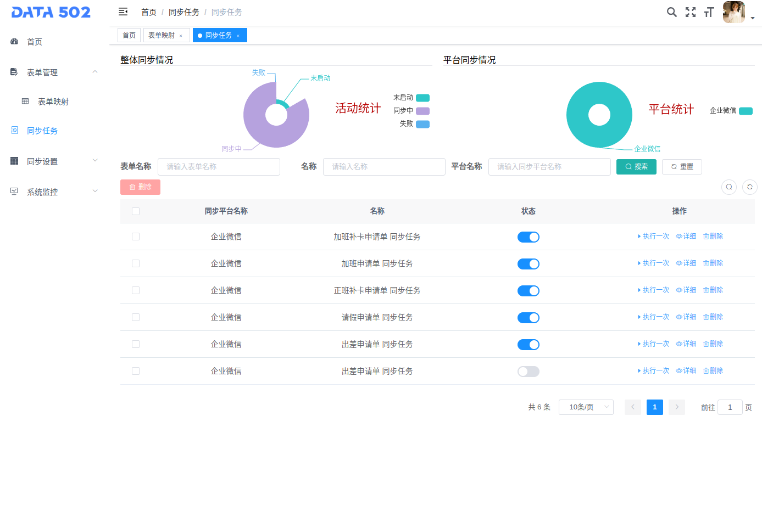Disable the 加班补卡申请单 status switch
This screenshot has height=523, width=762.
coord(529,237)
